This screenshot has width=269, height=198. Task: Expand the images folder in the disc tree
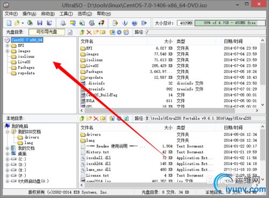[8, 51]
